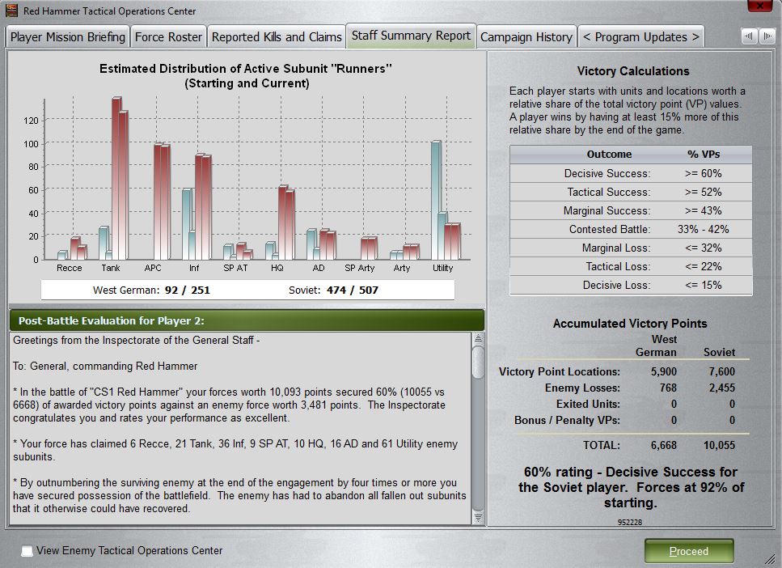Image resolution: width=782 pixels, height=568 pixels.
Task: Click the tallest Soviet Tank bar in chart
Action: pyautogui.click(x=116, y=178)
